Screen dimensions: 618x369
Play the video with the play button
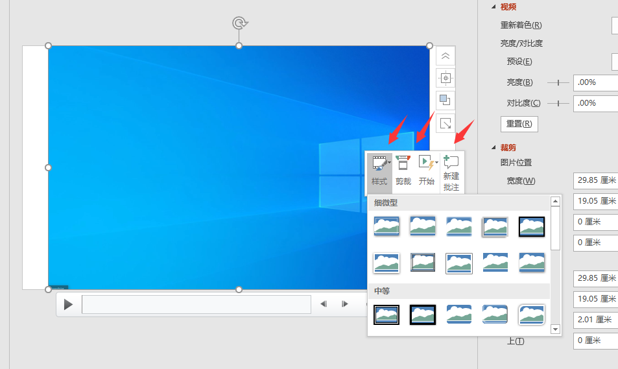tap(68, 304)
